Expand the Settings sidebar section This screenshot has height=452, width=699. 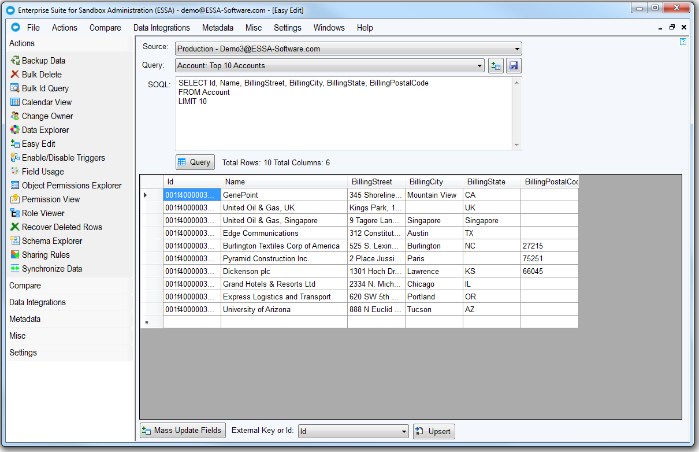[69, 353]
